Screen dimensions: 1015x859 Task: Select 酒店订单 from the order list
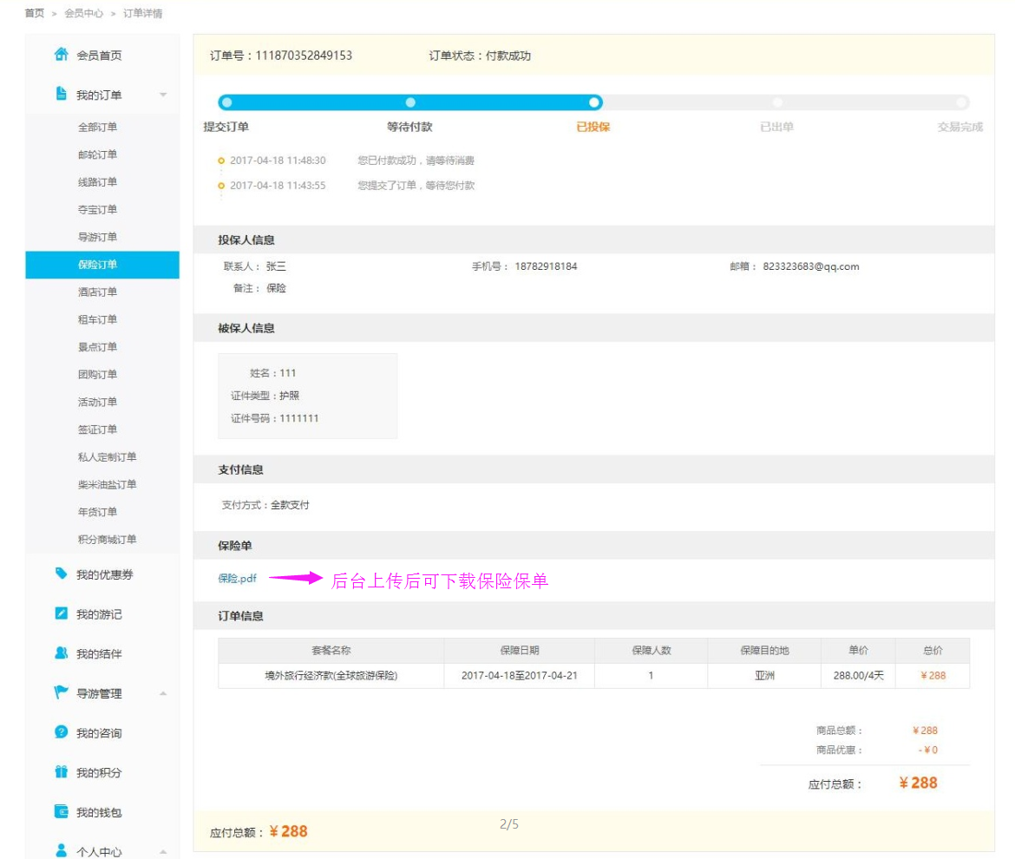[x=97, y=292]
